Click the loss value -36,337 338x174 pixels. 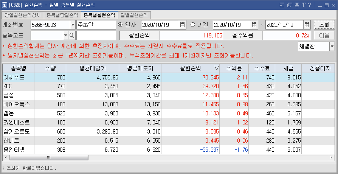209,150
